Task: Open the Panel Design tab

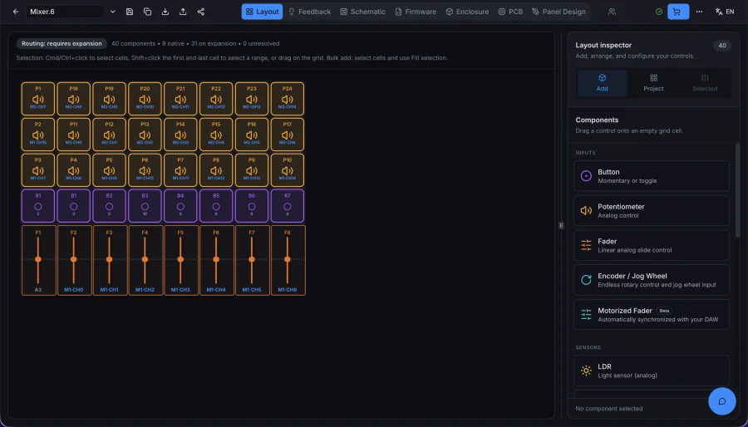Action: click(559, 12)
